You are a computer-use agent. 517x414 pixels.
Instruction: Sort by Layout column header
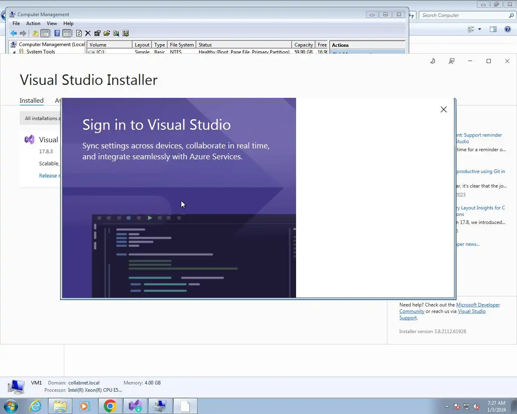pyautogui.click(x=142, y=45)
